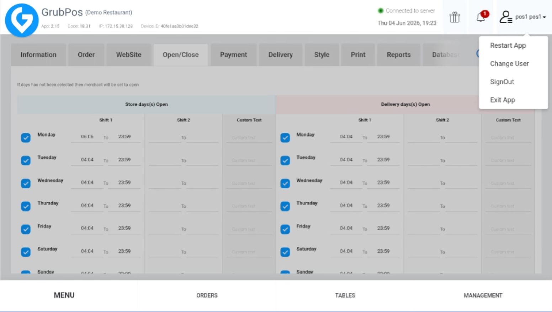
Task: Edit Store Monday Shift 1 end time 23:59
Action: [x=124, y=137]
